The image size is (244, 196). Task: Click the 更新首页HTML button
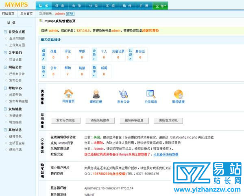pyautogui.click(x=168, y=121)
